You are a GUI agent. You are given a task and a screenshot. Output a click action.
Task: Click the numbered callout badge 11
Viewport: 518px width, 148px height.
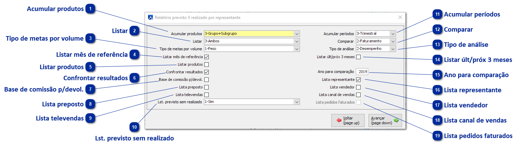tap(437, 14)
